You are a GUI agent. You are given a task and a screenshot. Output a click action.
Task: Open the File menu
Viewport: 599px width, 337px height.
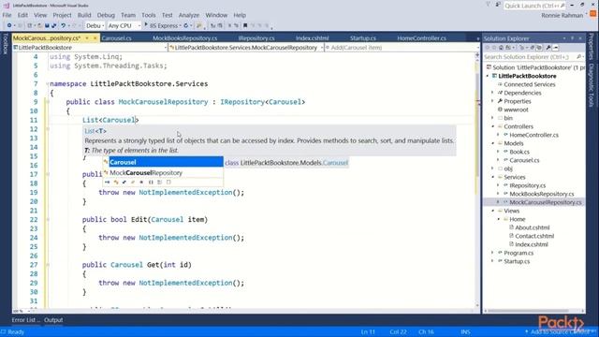click(x=7, y=15)
